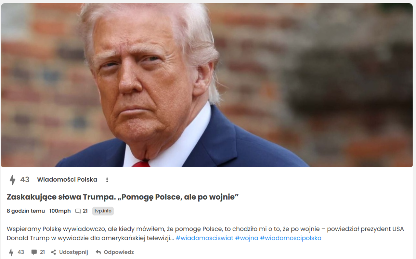Open the #wojna hashtag

(x=246, y=238)
